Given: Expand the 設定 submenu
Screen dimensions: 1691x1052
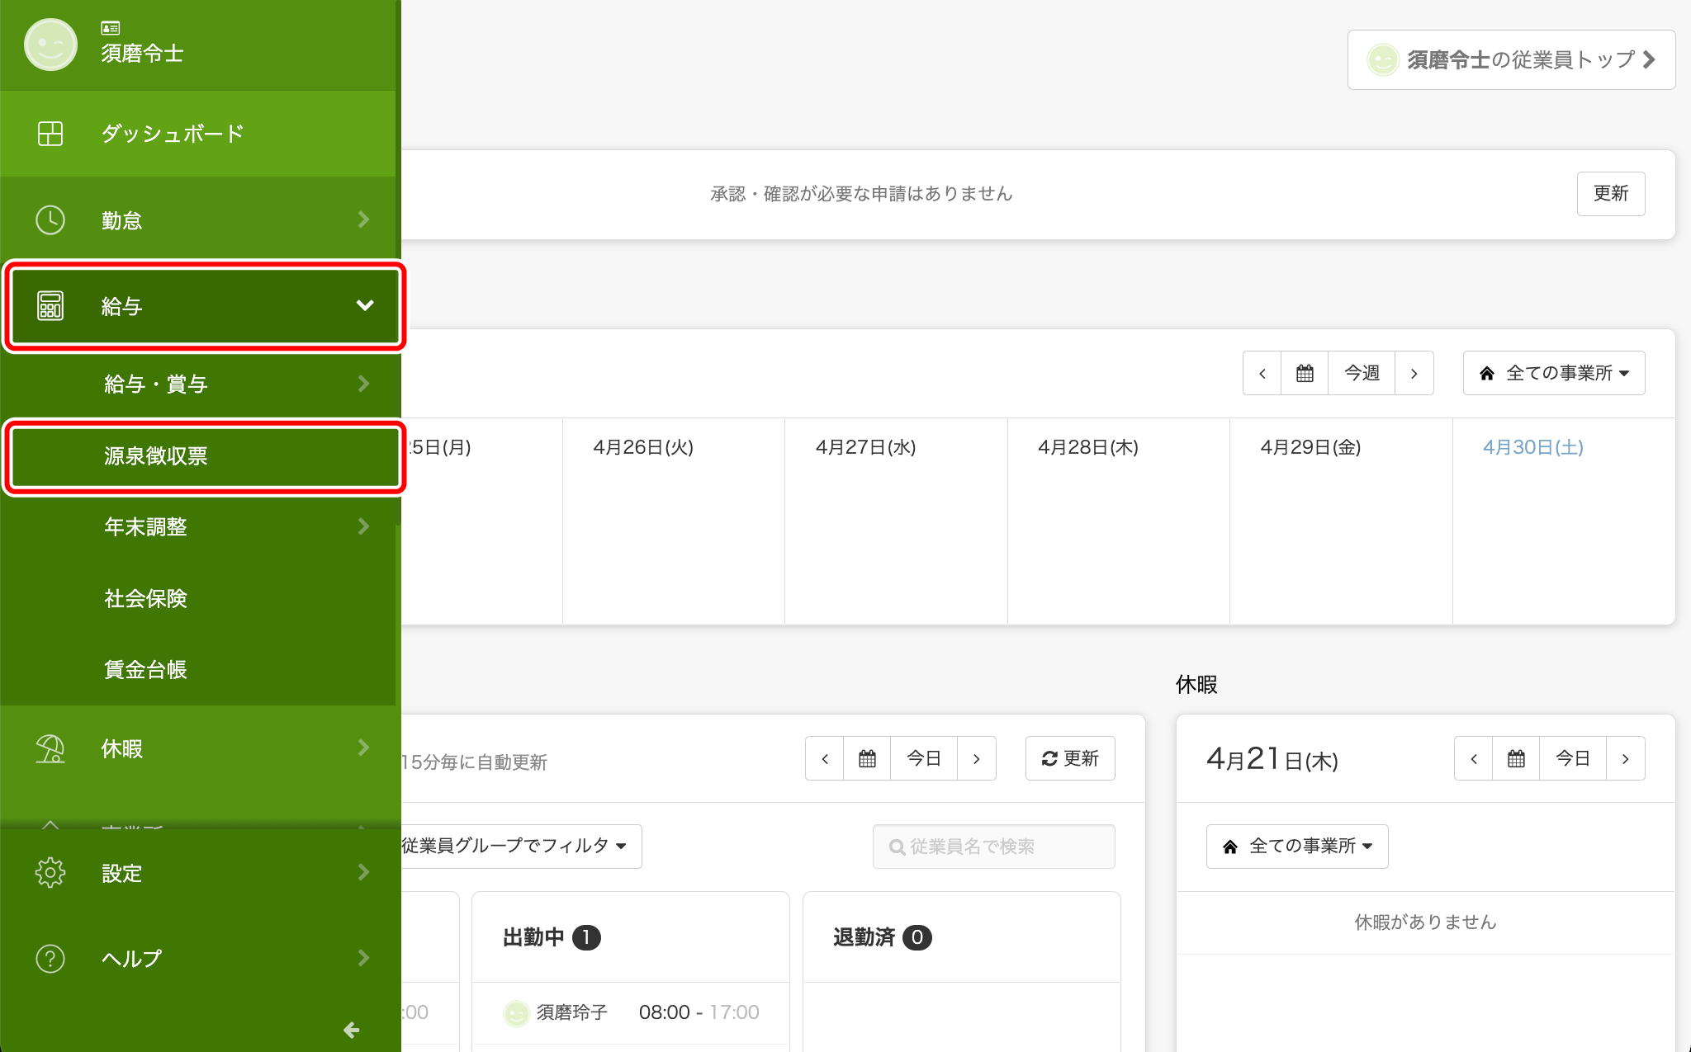Looking at the screenshot, I should [x=363, y=872].
